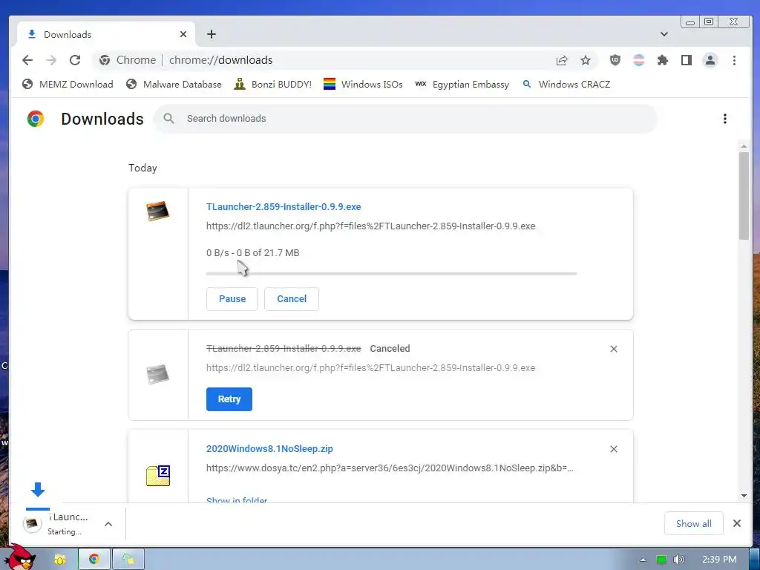Open the active TLauncher-2.859-Installer-0.9.9.exe file link
Image resolution: width=760 pixels, height=570 pixels.
click(x=284, y=207)
